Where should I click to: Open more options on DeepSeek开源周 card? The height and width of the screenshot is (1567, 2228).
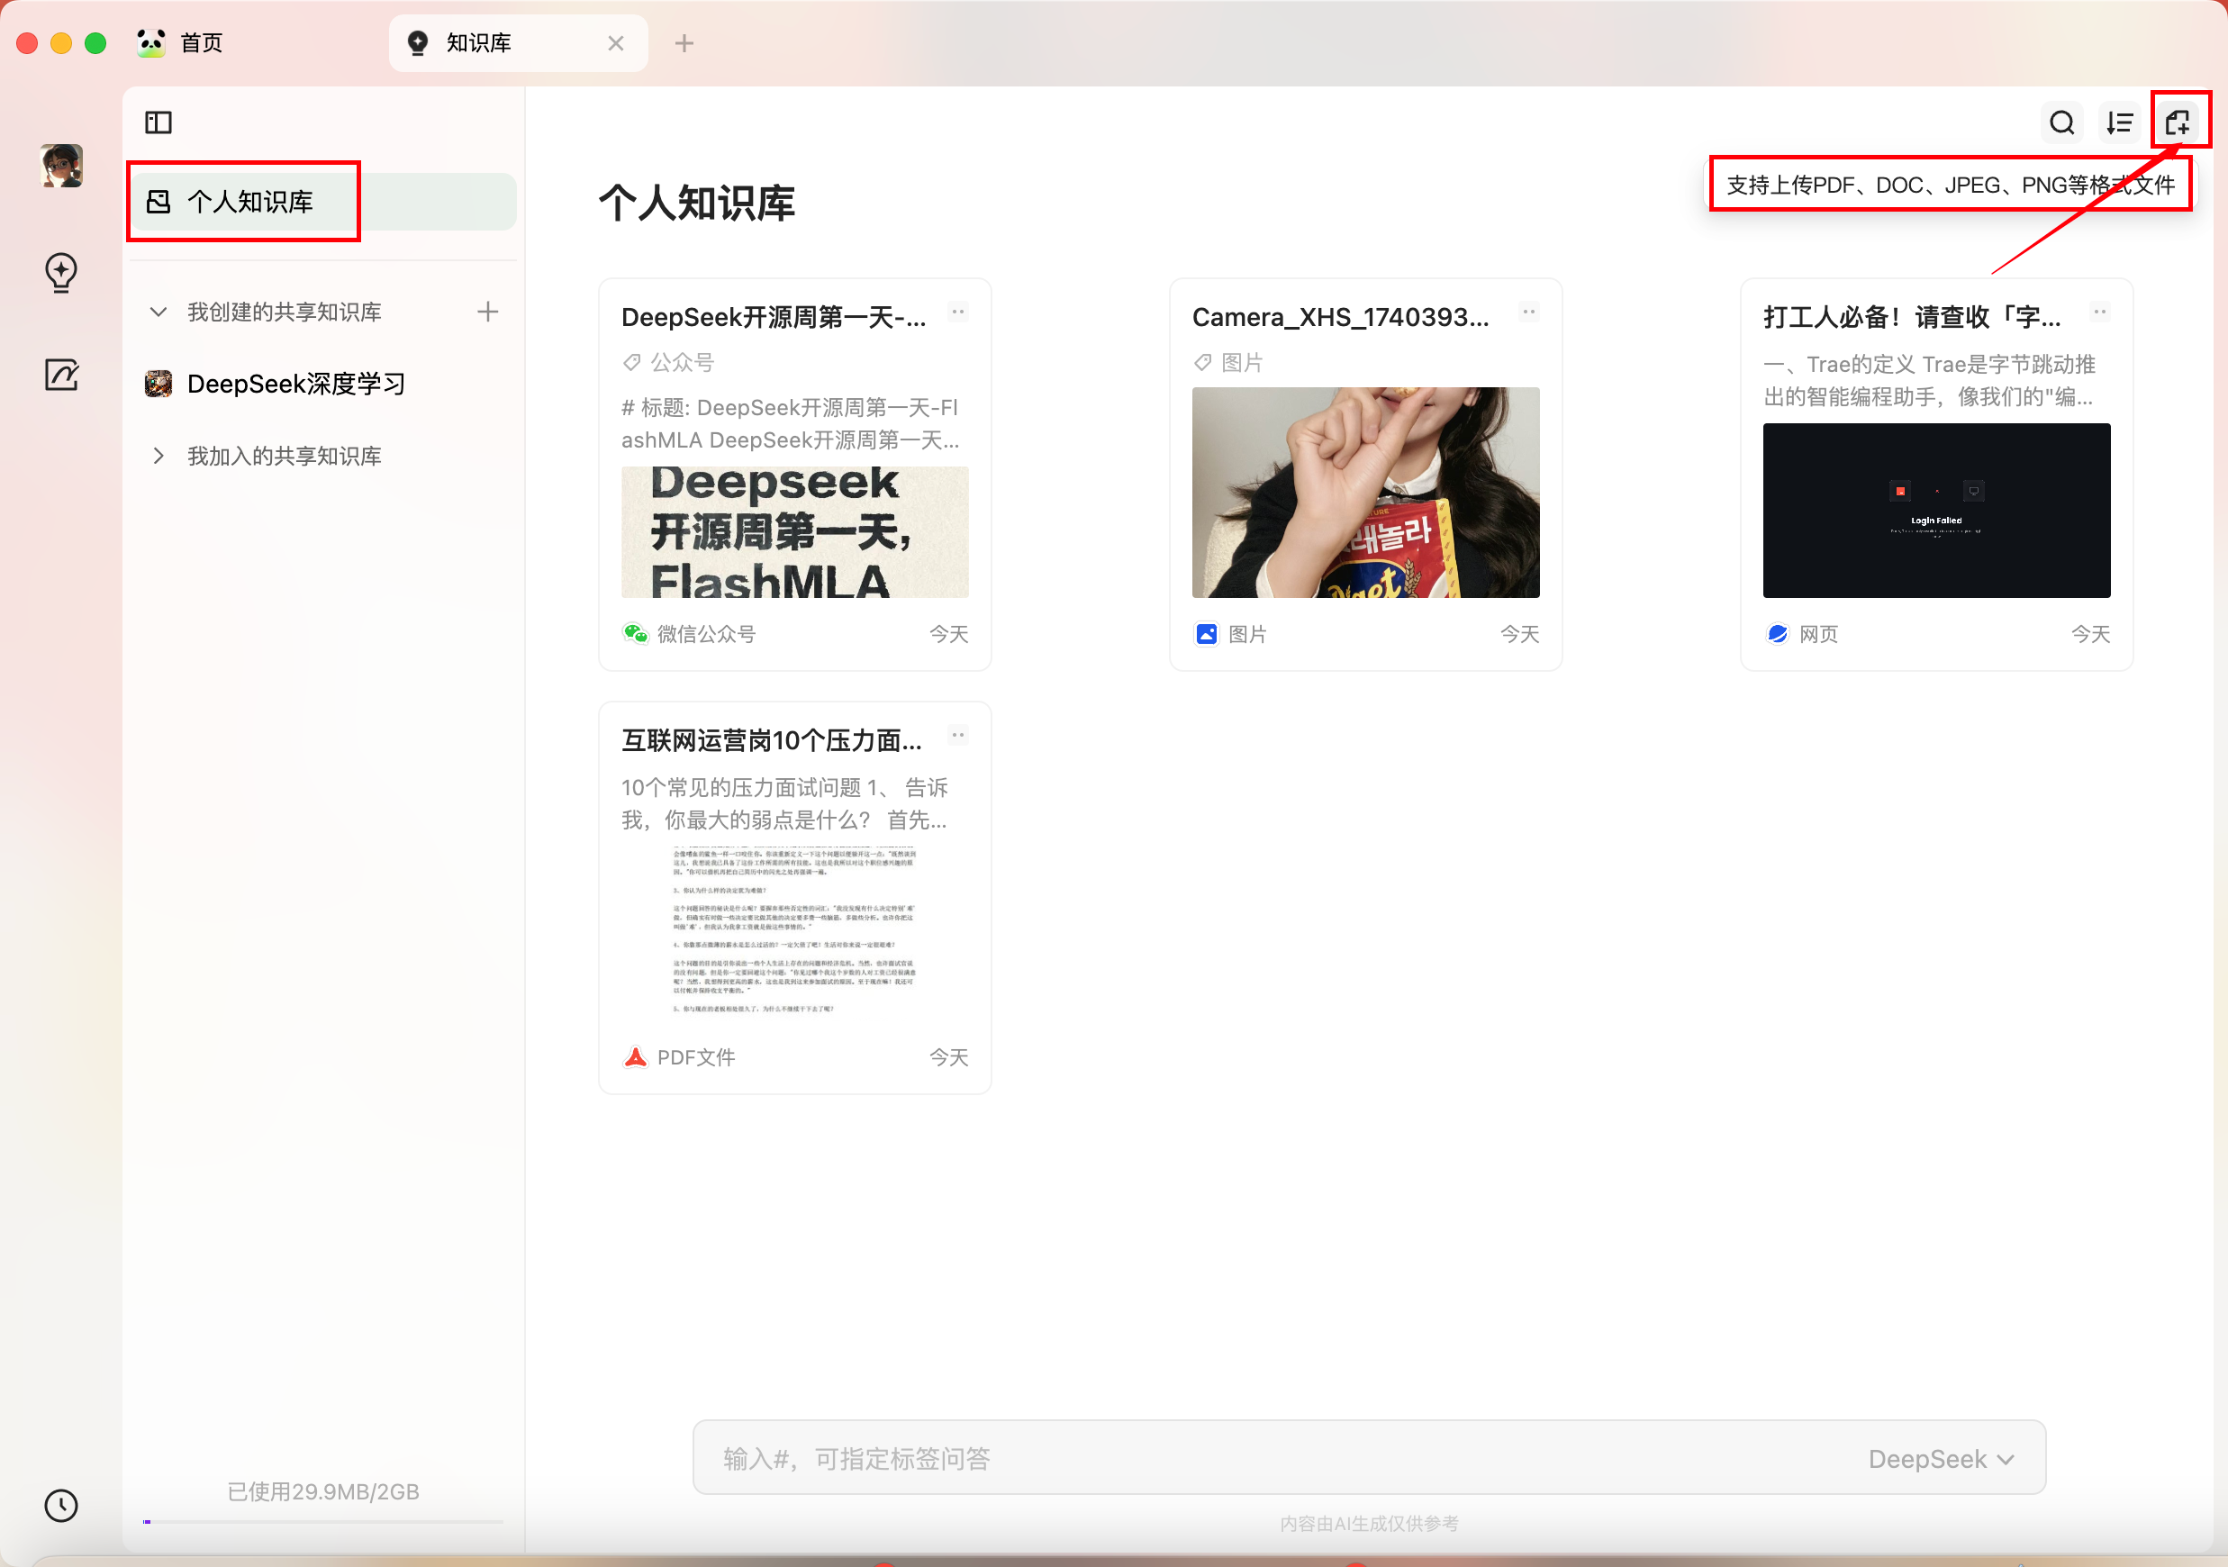tap(958, 312)
